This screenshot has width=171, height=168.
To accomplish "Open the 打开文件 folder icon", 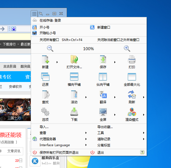I will pyautogui.click(x=74, y=60).
